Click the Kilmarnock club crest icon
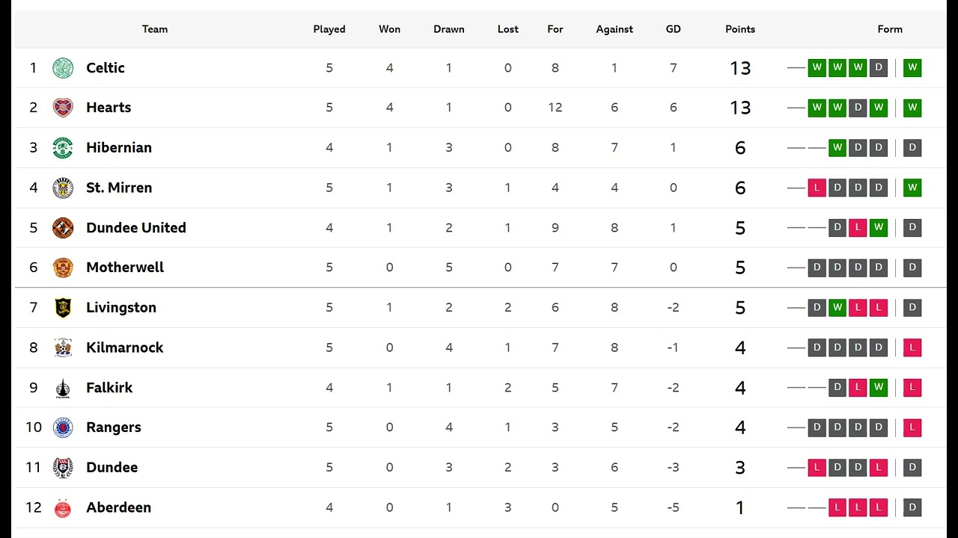 [63, 347]
